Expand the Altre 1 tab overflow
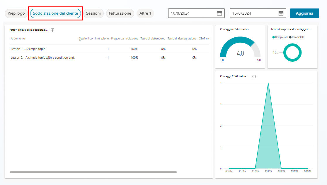 pos(145,13)
